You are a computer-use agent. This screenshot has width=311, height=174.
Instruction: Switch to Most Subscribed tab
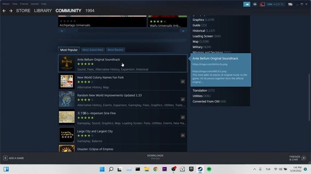(93, 50)
